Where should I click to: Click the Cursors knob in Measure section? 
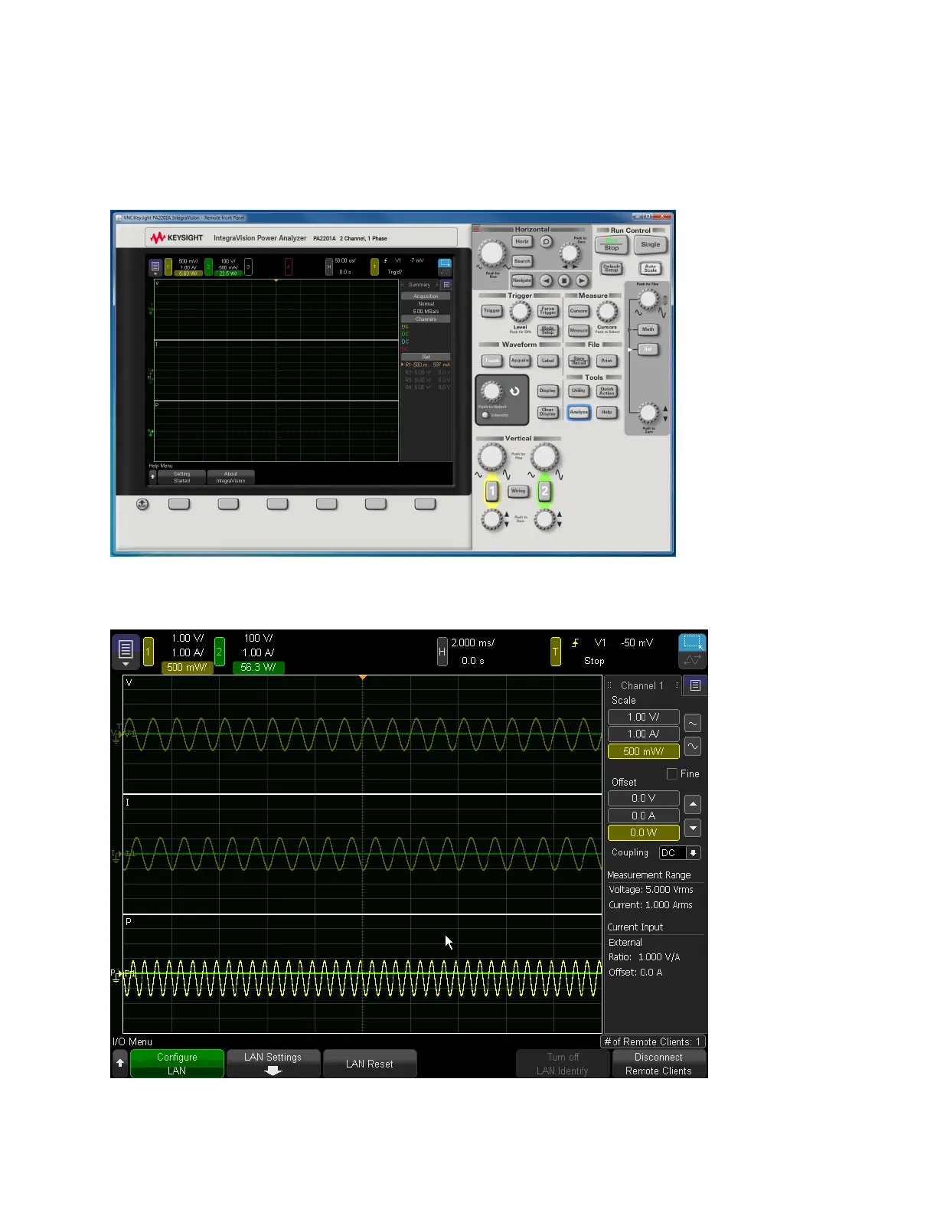607,311
